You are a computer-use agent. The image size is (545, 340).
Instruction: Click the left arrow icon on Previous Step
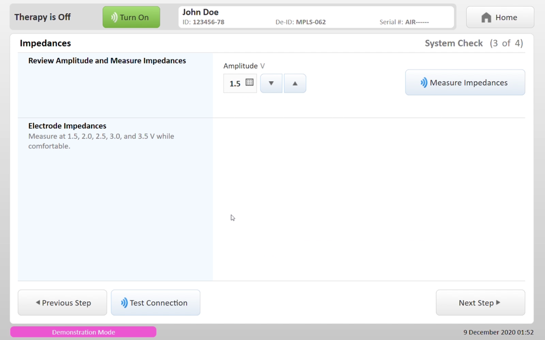point(38,303)
